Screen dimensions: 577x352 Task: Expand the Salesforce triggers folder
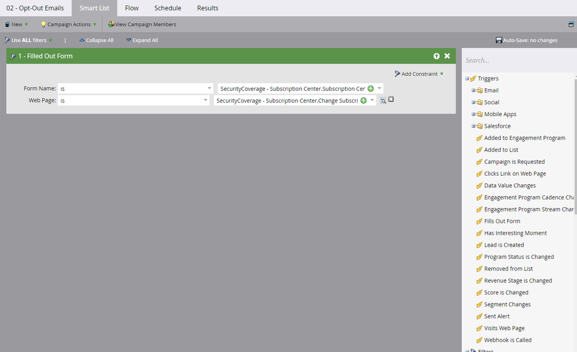[474, 126]
